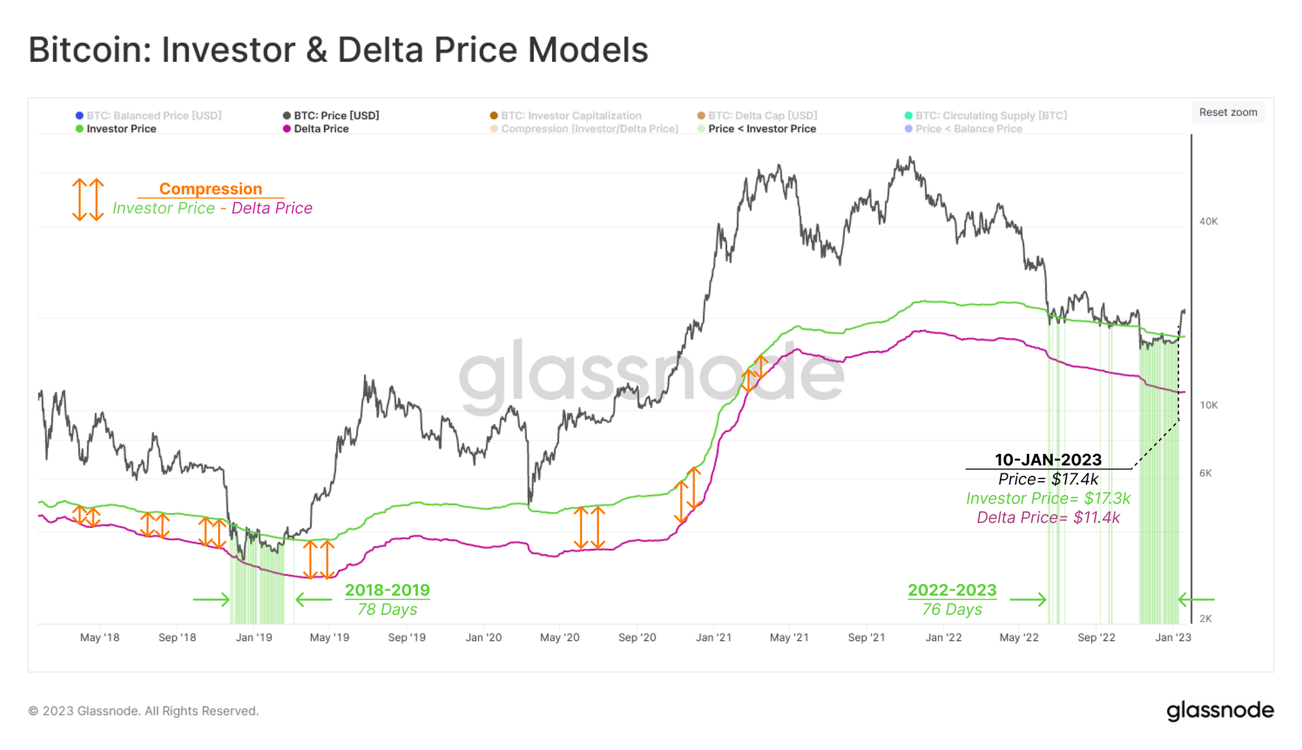Click the 40K y-axis label
Screen dimensions: 1302x750
tap(1208, 221)
